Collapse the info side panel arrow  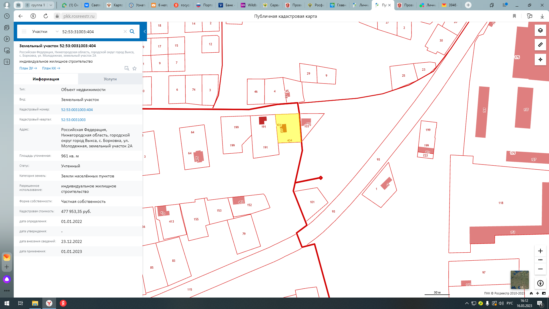coord(145,31)
